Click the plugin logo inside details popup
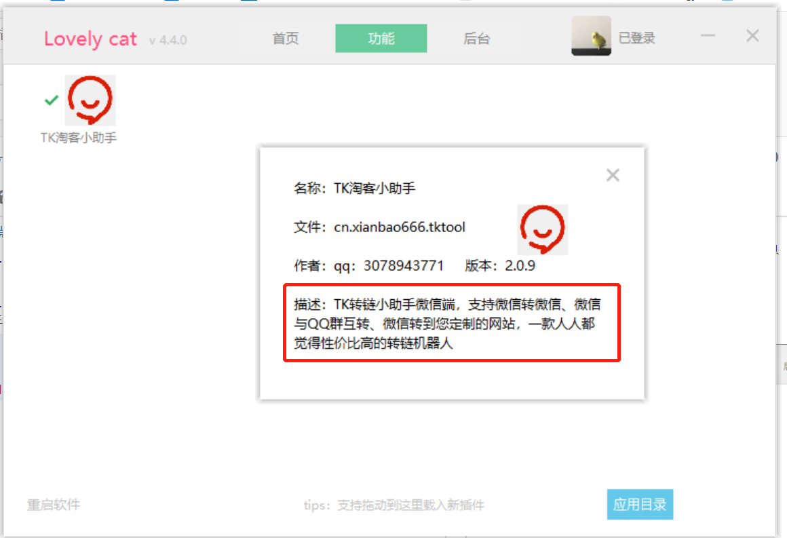The image size is (787, 538). [x=543, y=229]
